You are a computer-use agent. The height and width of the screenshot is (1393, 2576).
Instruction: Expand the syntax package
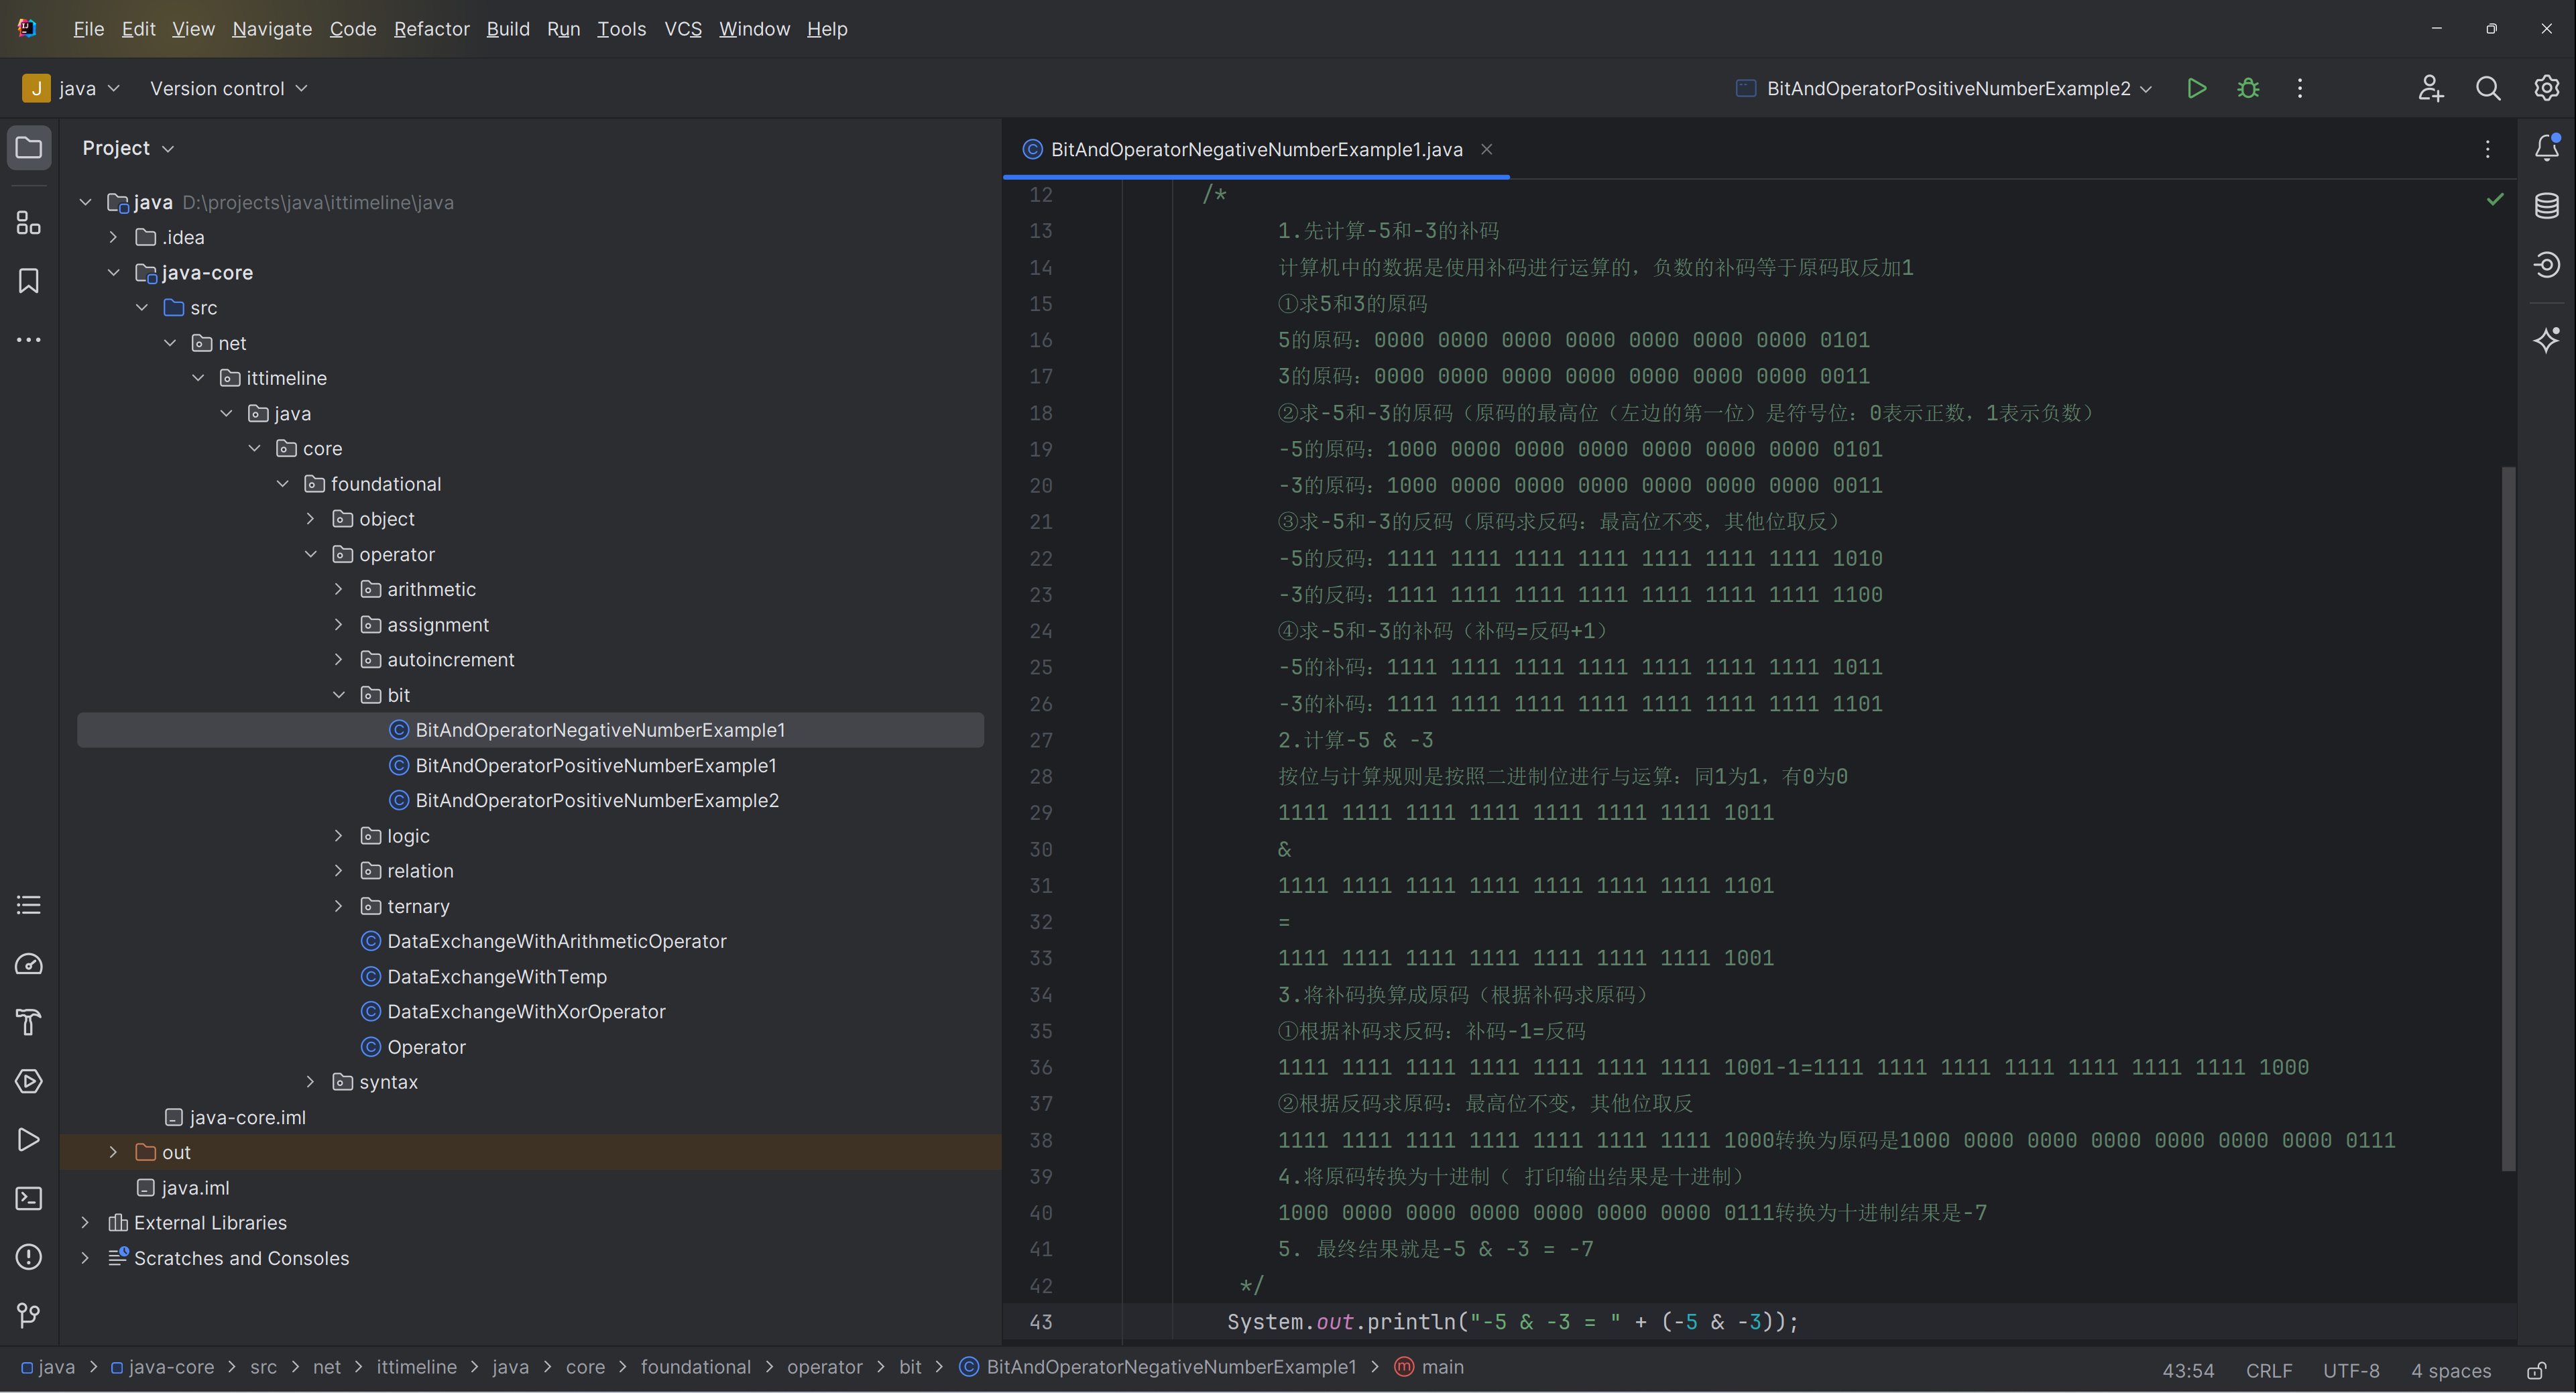(310, 1082)
